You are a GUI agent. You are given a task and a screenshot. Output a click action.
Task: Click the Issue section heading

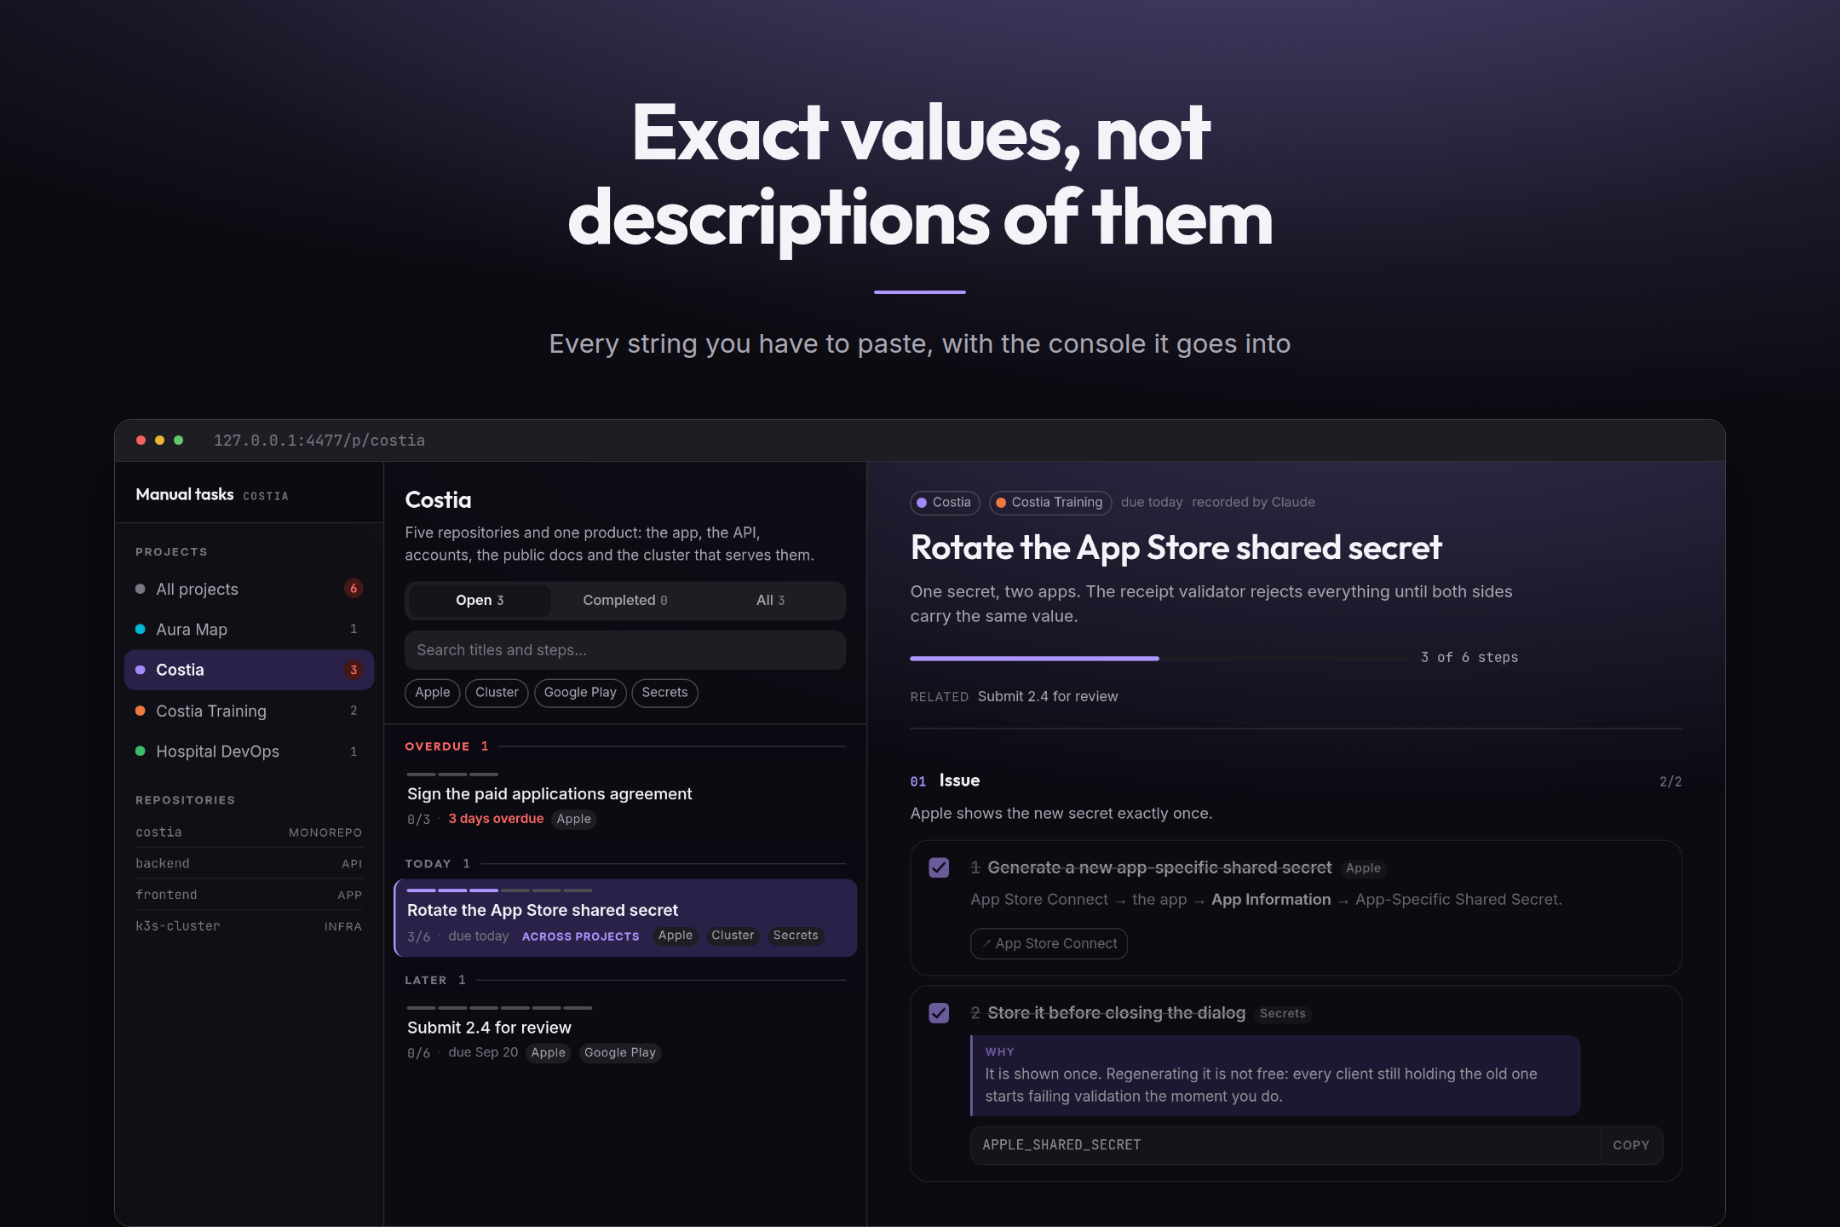(959, 781)
